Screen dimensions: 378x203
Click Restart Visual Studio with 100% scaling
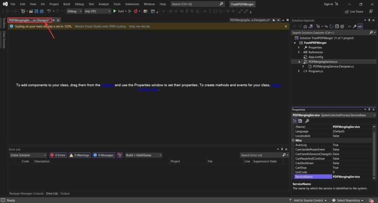[x=100, y=26]
